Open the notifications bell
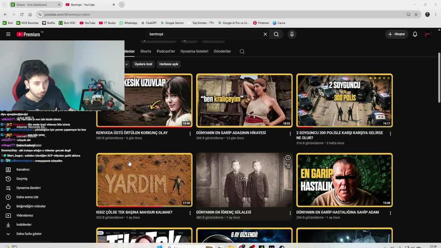 coord(415,34)
